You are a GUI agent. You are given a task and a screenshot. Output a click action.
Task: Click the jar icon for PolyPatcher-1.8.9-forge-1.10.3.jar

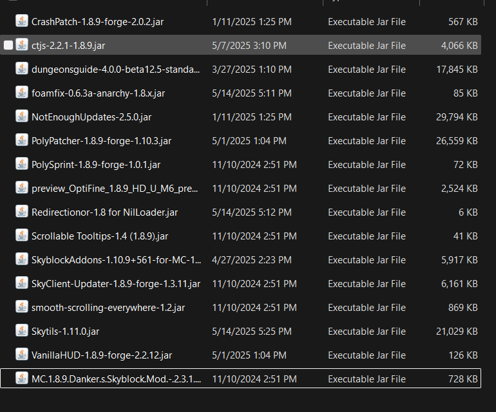(x=22, y=140)
